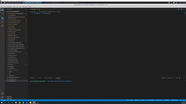Image resolution: width=186 pixels, height=104 pixels.
Task: Open the Accounts menu icon
Action: coord(2,93)
